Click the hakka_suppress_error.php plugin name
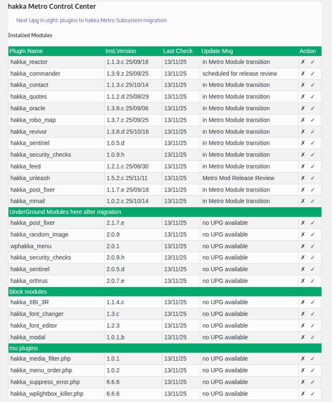Viewport: 332px width, 402px height. 45,382
